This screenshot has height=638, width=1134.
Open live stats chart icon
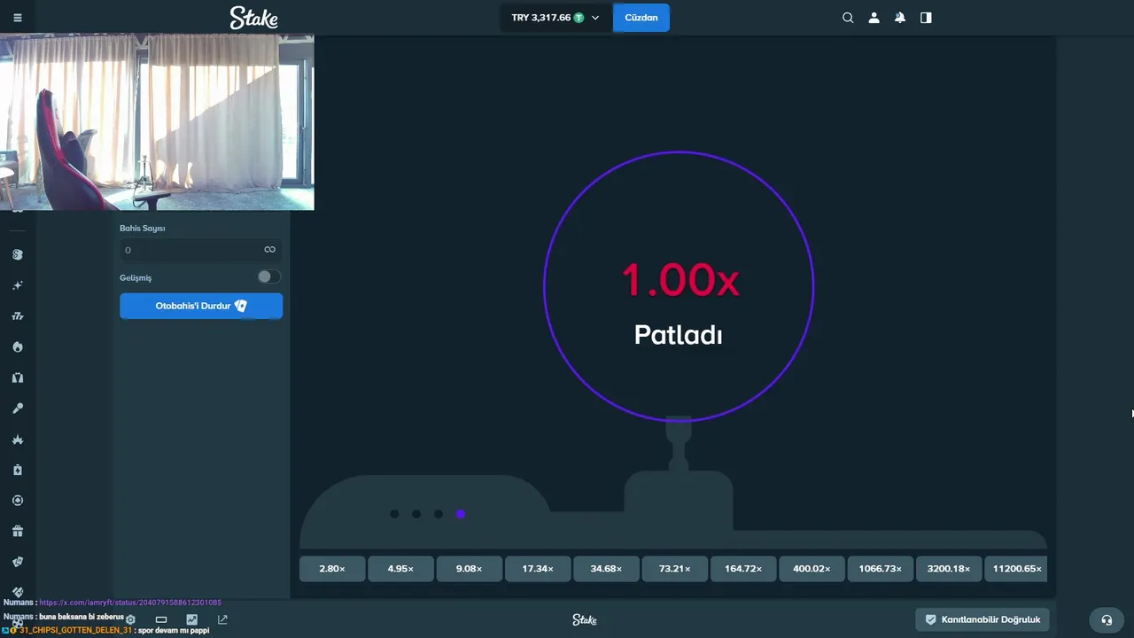pos(191,619)
